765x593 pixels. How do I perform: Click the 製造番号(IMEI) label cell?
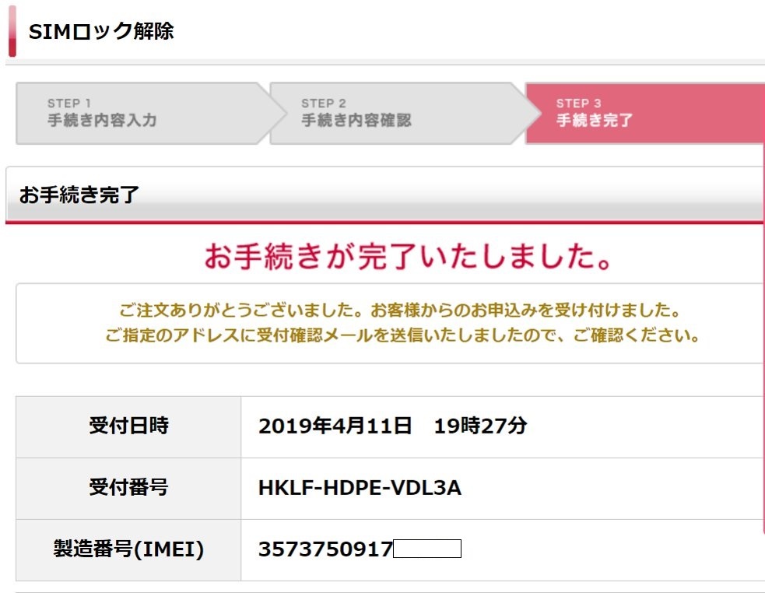click(128, 549)
